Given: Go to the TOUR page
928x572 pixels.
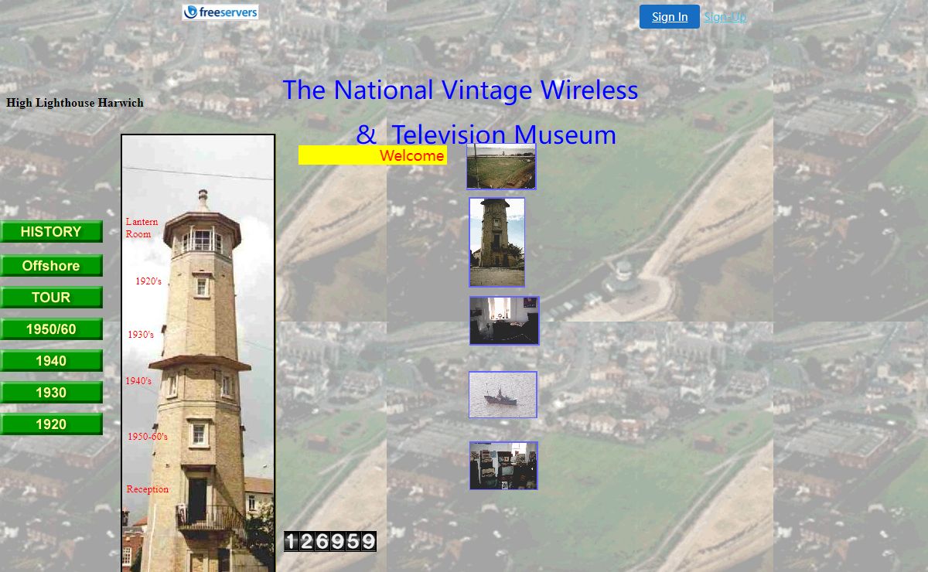Looking at the screenshot, I should 51,298.
